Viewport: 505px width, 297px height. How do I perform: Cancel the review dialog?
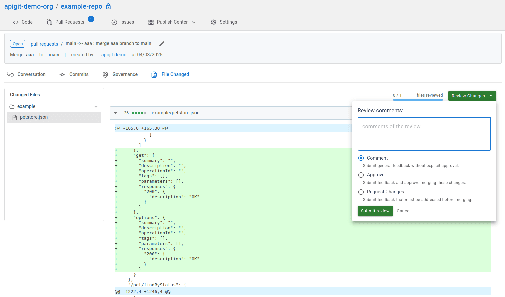pyautogui.click(x=404, y=211)
